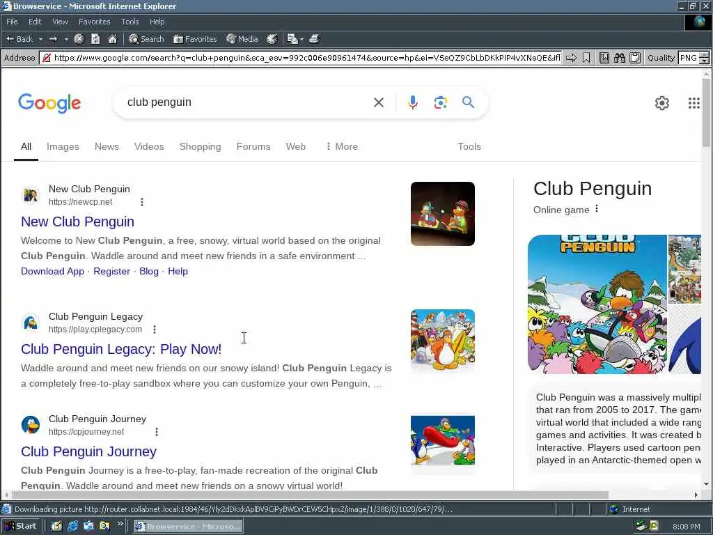
Task: Open the Google apps grid
Action: tap(694, 103)
